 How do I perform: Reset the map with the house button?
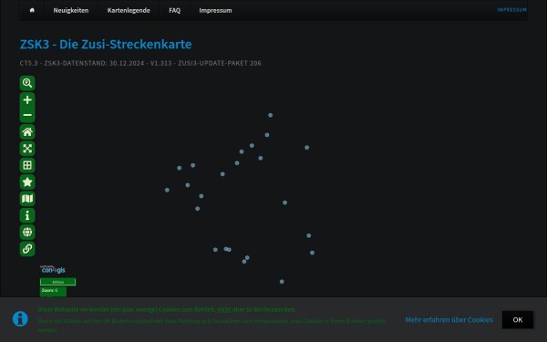point(27,132)
